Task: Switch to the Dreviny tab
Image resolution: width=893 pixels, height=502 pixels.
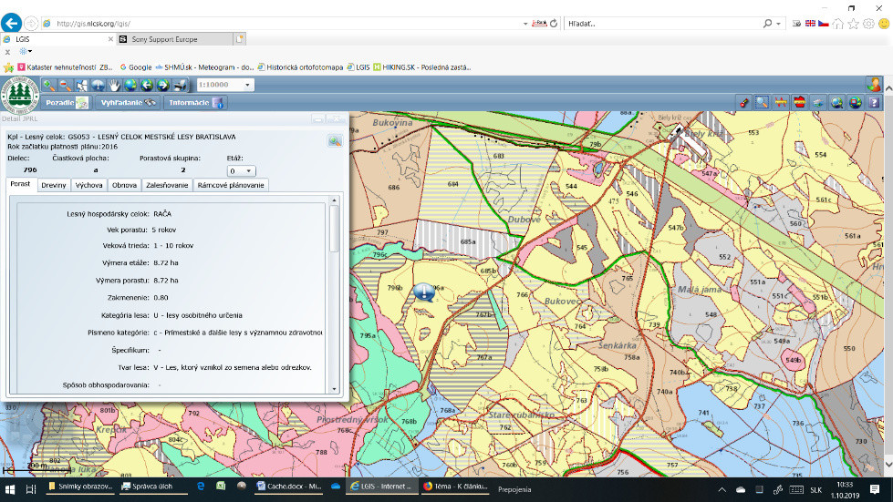Action: click(54, 185)
